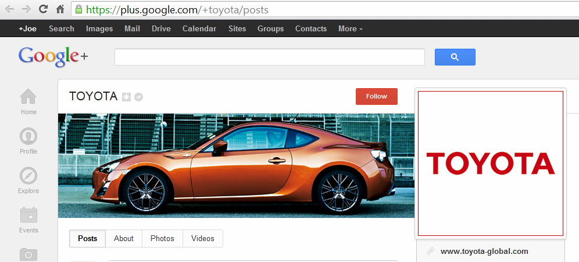Open the www.toyota-global.com link
This screenshot has height=262, width=579.
[484, 251]
